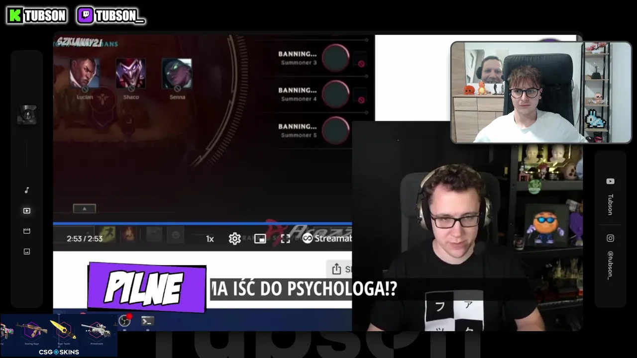Seek on the blue video progress bar
The height and width of the screenshot is (358, 637).
[x=203, y=224]
